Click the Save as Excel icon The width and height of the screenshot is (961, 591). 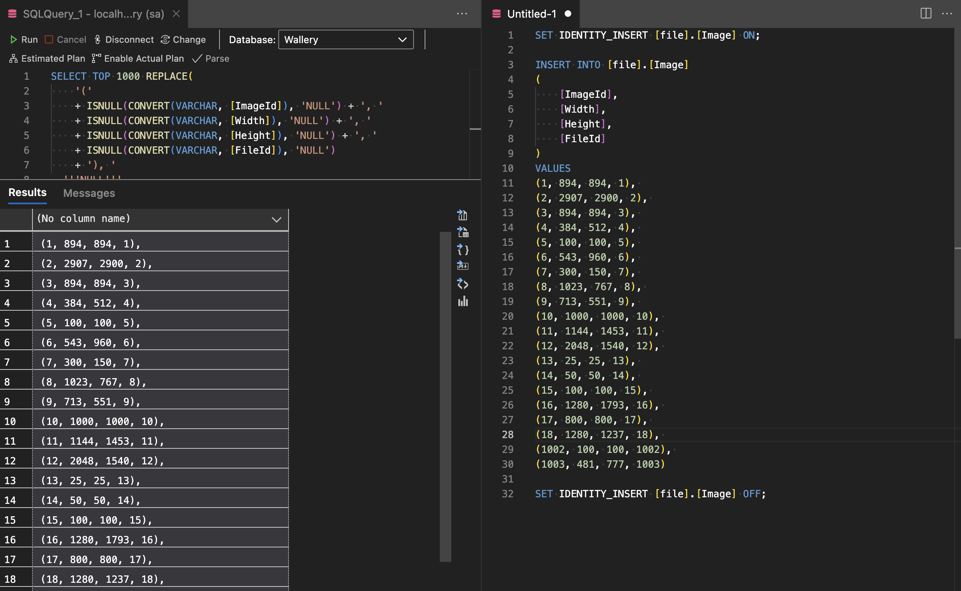463,232
